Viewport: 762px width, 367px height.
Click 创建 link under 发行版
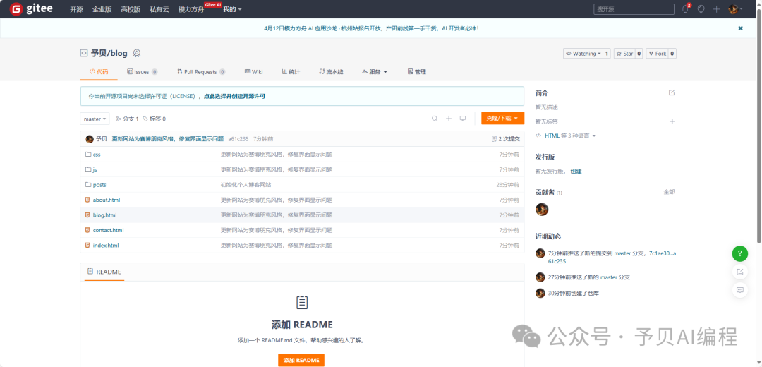click(576, 171)
